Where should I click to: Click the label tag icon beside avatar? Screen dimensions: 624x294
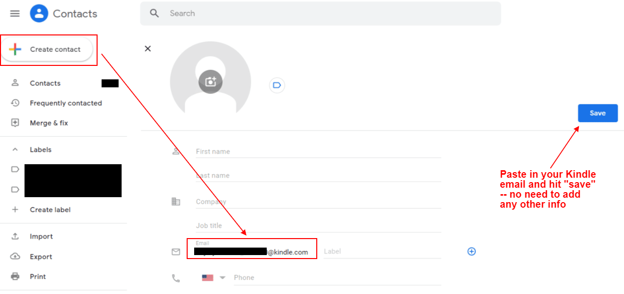pyautogui.click(x=277, y=85)
